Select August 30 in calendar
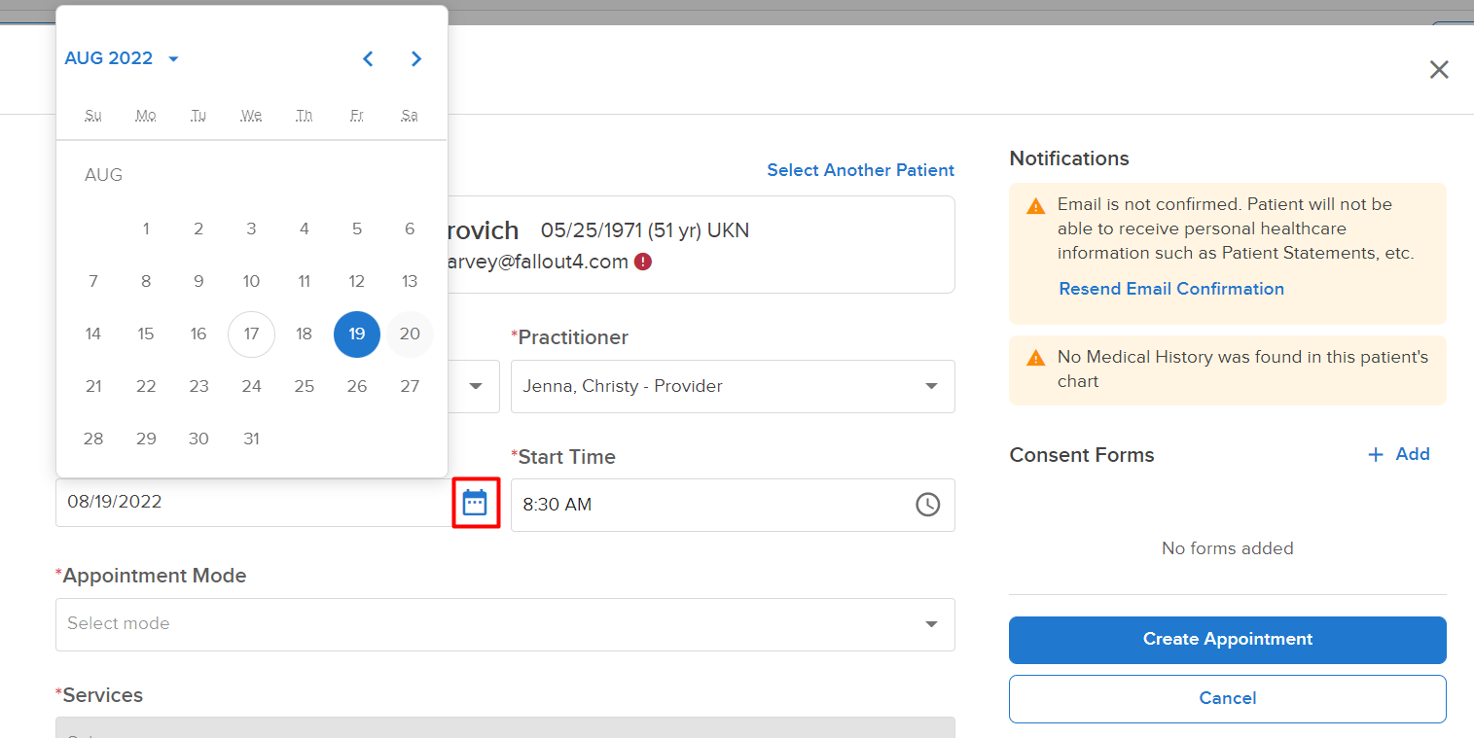This screenshot has height=738, width=1474. (x=198, y=439)
